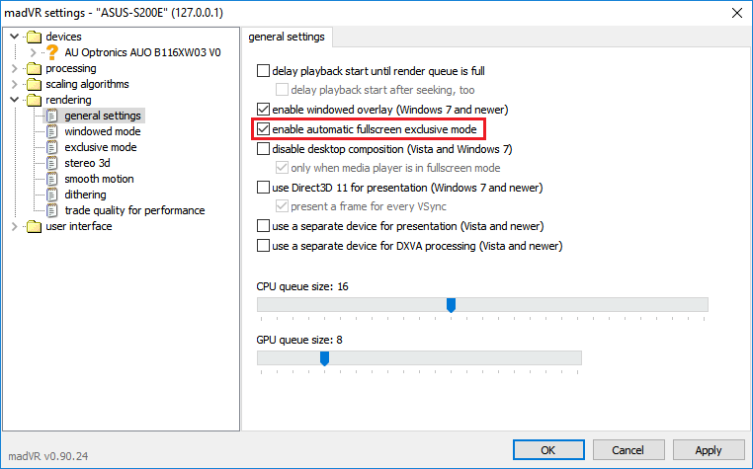Screen dimensions: 753x469
Task: Click the rendering folder icon
Action: [34, 101]
